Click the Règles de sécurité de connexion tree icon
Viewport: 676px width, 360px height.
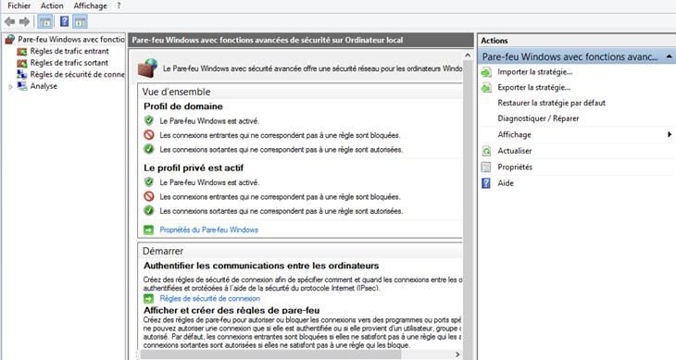coord(21,74)
